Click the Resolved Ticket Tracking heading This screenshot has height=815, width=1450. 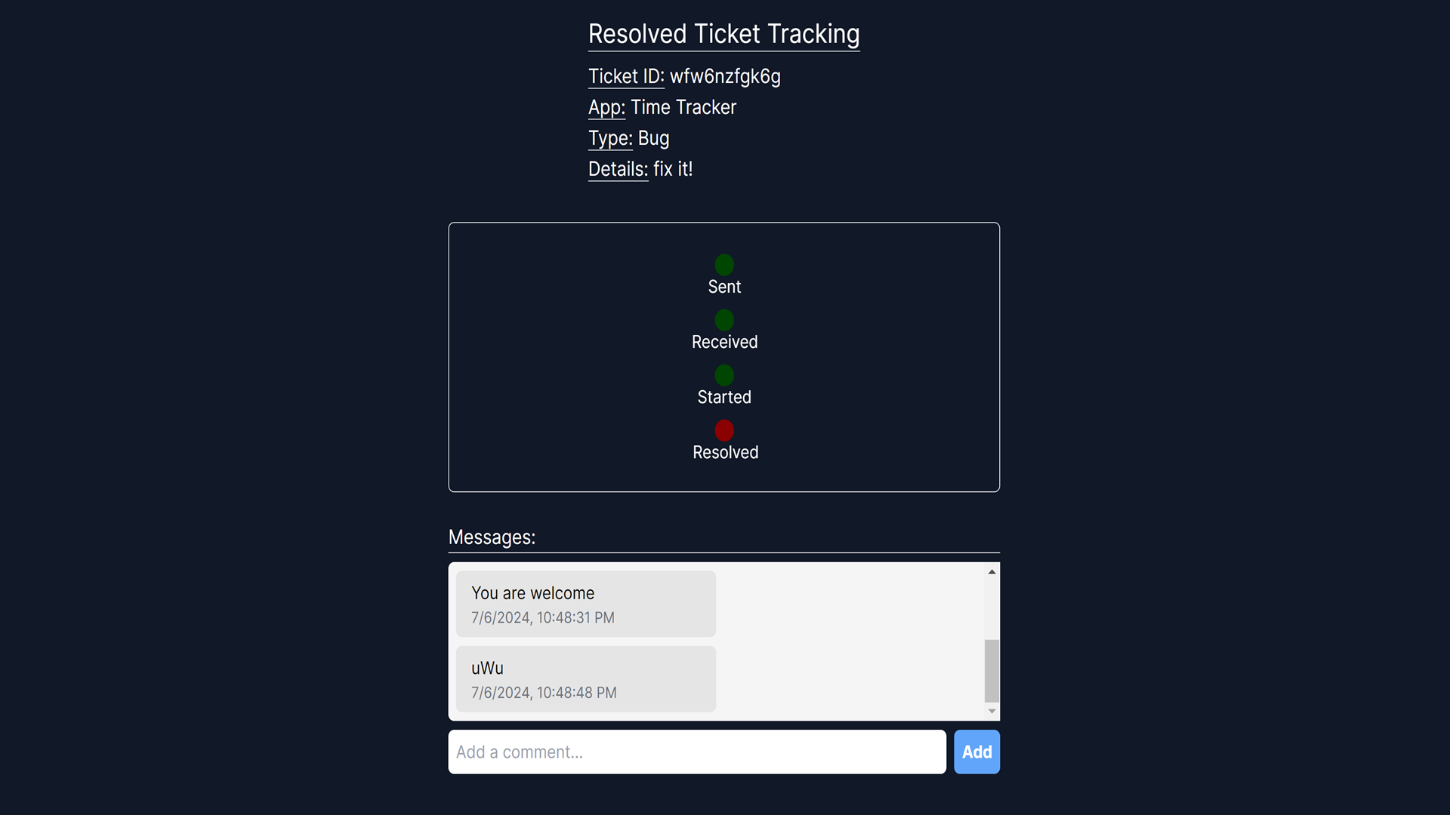click(x=723, y=34)
